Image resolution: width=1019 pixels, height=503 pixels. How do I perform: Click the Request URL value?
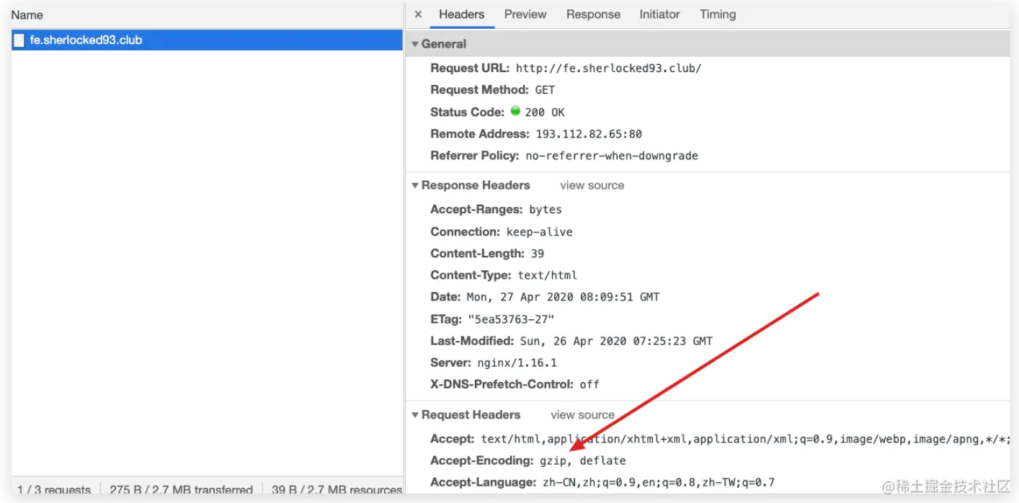click(608, 68)
